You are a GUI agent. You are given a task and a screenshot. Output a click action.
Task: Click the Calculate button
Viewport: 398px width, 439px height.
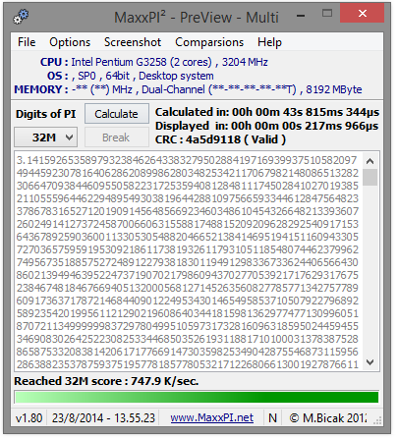click(117, 114)
